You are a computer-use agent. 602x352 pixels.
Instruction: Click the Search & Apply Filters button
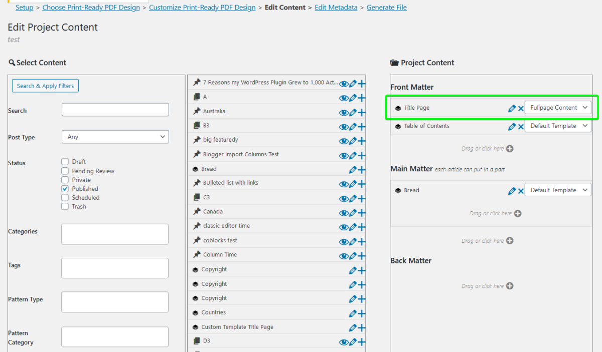(45, 86)
